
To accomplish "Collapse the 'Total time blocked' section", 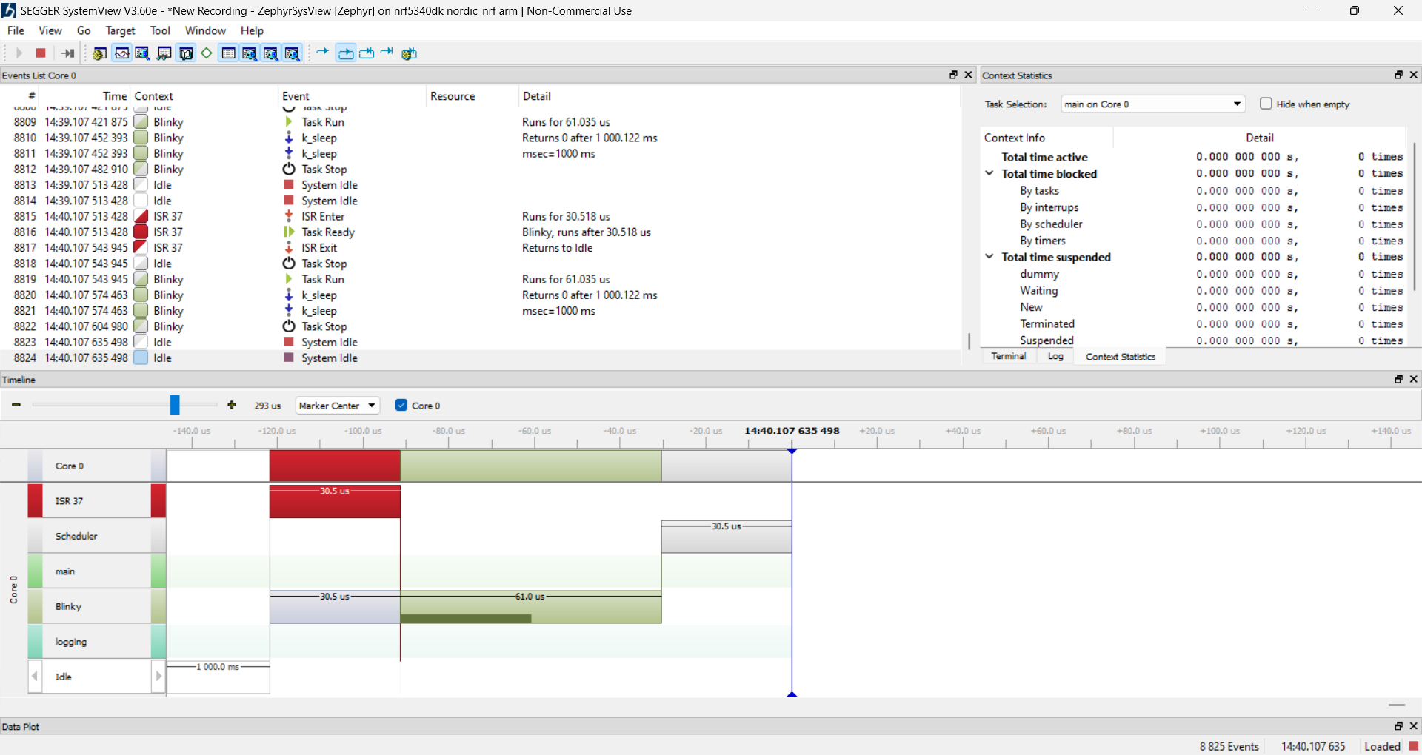I will 989,173.
